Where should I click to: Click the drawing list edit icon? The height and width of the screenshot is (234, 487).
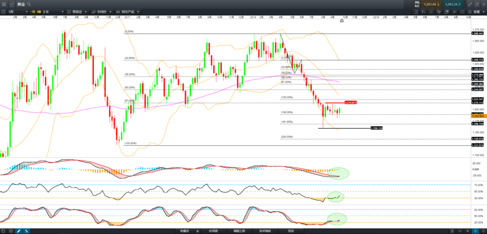click(439, 12)
